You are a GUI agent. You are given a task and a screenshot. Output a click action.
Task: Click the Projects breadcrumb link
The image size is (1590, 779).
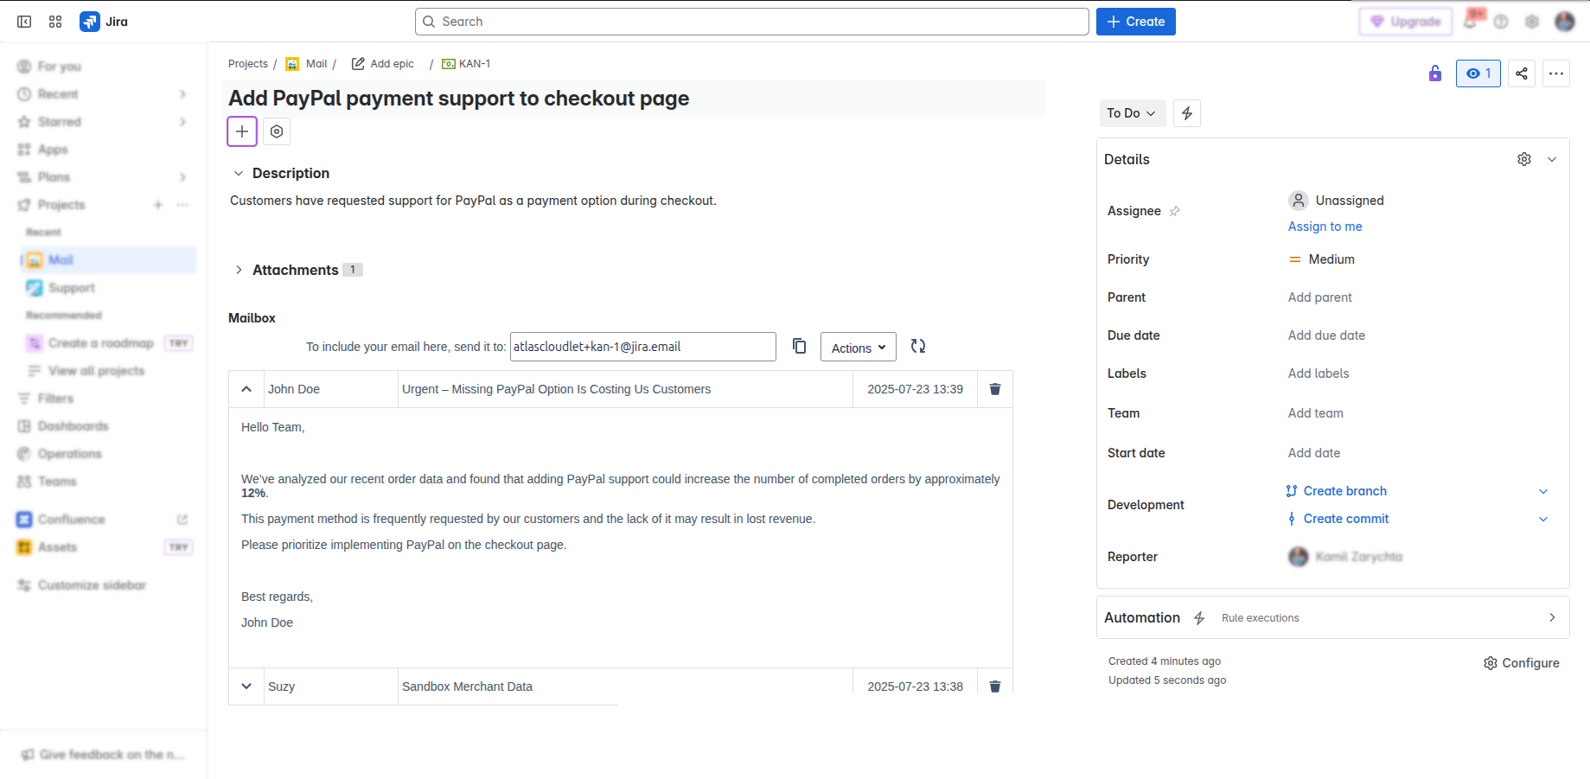tap(248, 64)
